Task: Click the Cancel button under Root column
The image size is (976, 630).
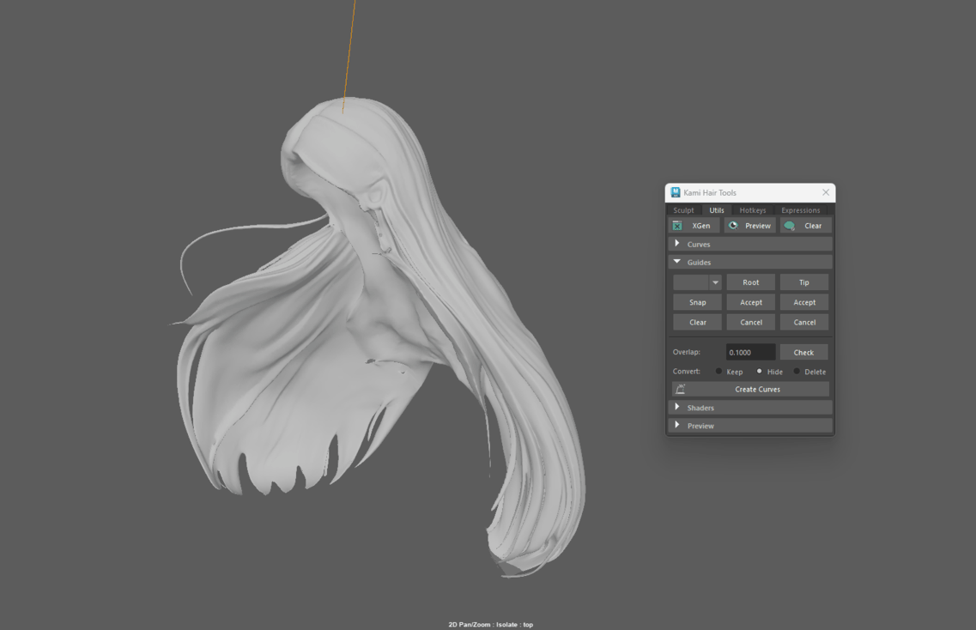Action: point(751,323)
